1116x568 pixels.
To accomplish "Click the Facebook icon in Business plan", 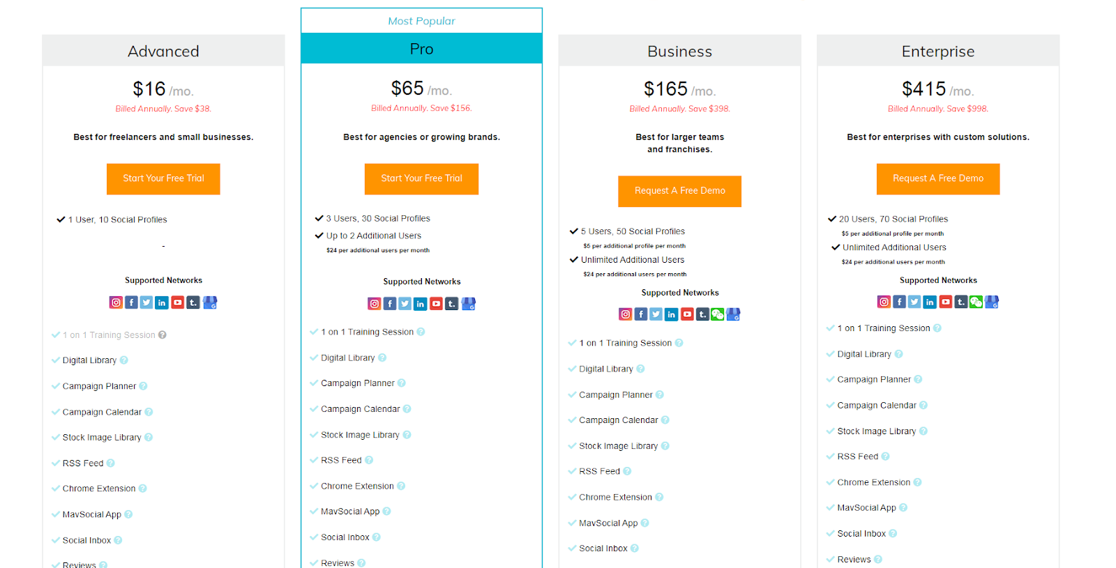I will pyautogui.click(x=641, y=314).
